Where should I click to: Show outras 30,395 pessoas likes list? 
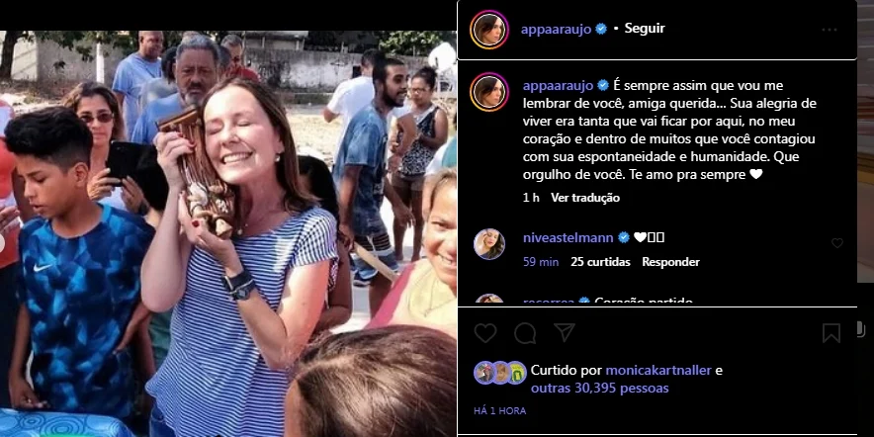tap(600, 388)
